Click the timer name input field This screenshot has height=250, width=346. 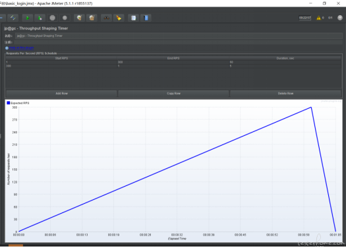tap(179, 36)
